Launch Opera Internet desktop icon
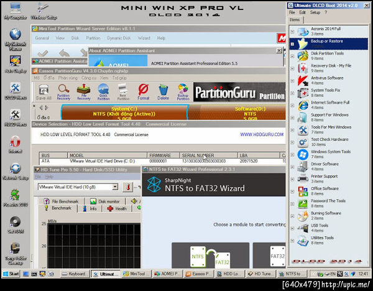Screen dimensions: 373x291 (15, 144)
